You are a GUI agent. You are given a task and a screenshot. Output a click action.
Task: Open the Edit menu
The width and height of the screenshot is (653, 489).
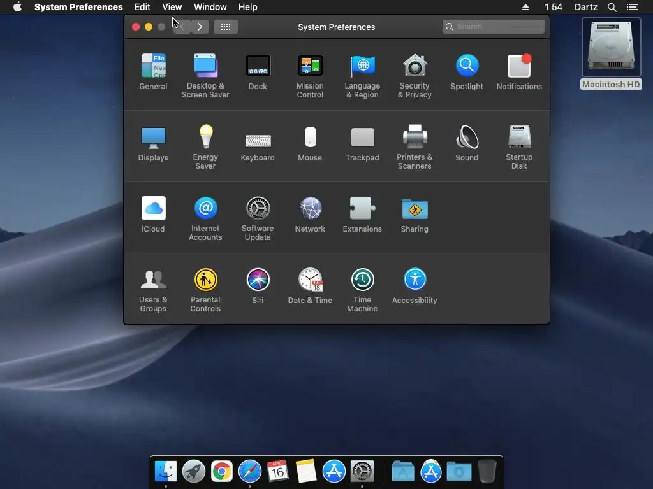click(142, 7)
